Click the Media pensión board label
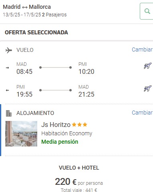The height and width of the screenshot is (192, 153). (x=60, y=142)
